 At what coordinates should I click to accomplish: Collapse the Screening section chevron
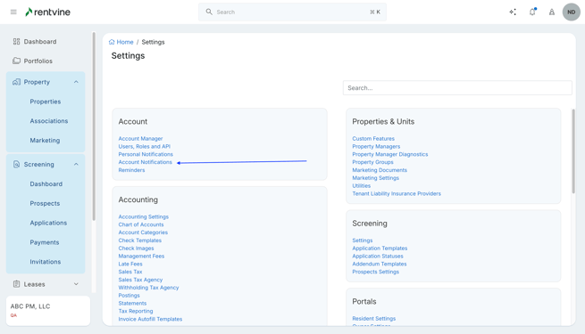pos(76,164)
